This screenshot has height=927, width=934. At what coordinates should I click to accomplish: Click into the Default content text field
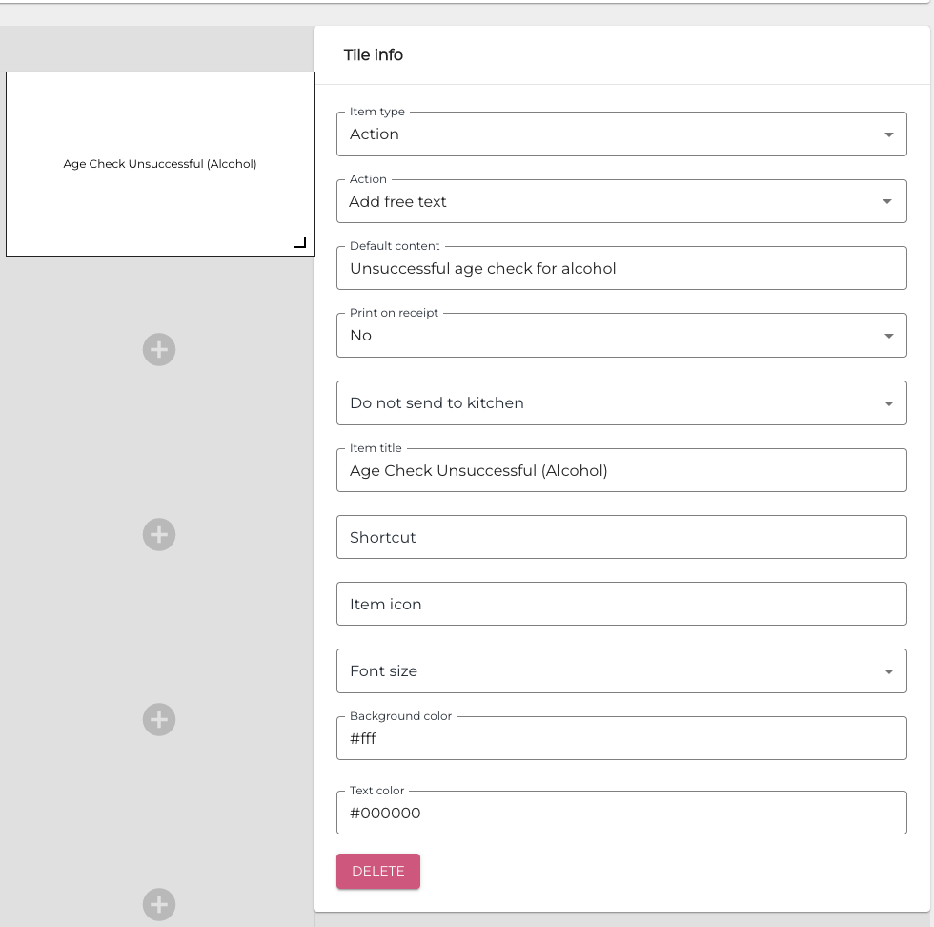[620, 269]
